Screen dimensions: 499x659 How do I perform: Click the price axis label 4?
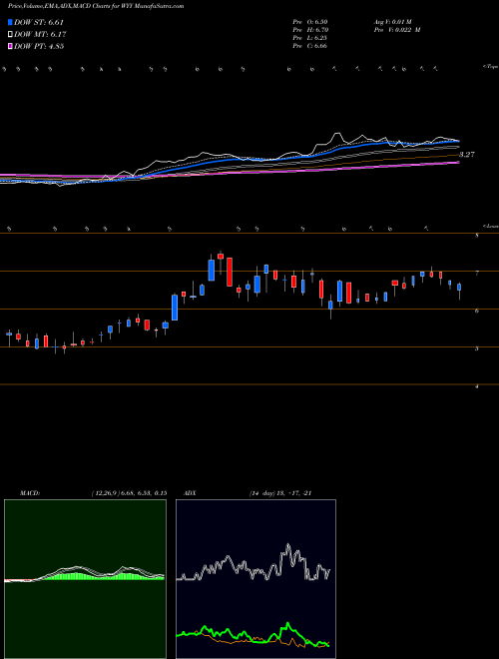pos(477,386)
